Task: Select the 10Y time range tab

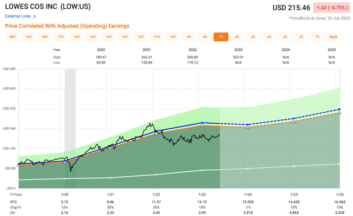Action: tap(173, 37)
